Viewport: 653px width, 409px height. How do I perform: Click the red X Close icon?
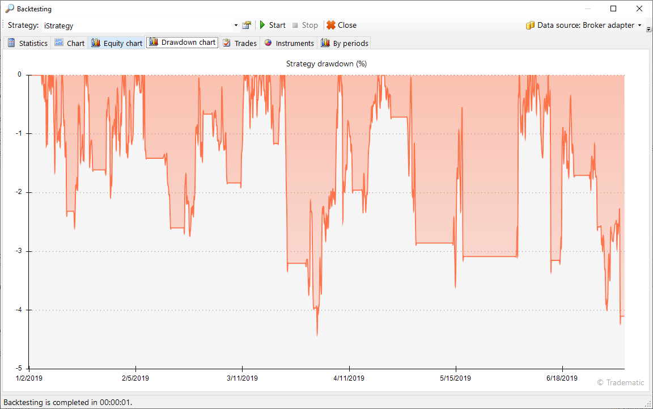coord(331,25)
